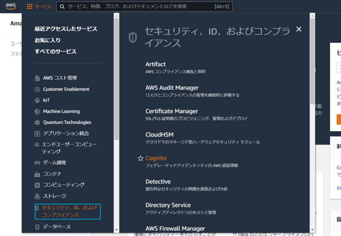Click the Quantum Technologies category icon
This screenshot has width=341, height=236.
click(x=38, y=123)
